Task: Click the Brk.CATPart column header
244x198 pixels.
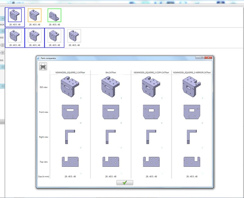Action: coord(110,73)
